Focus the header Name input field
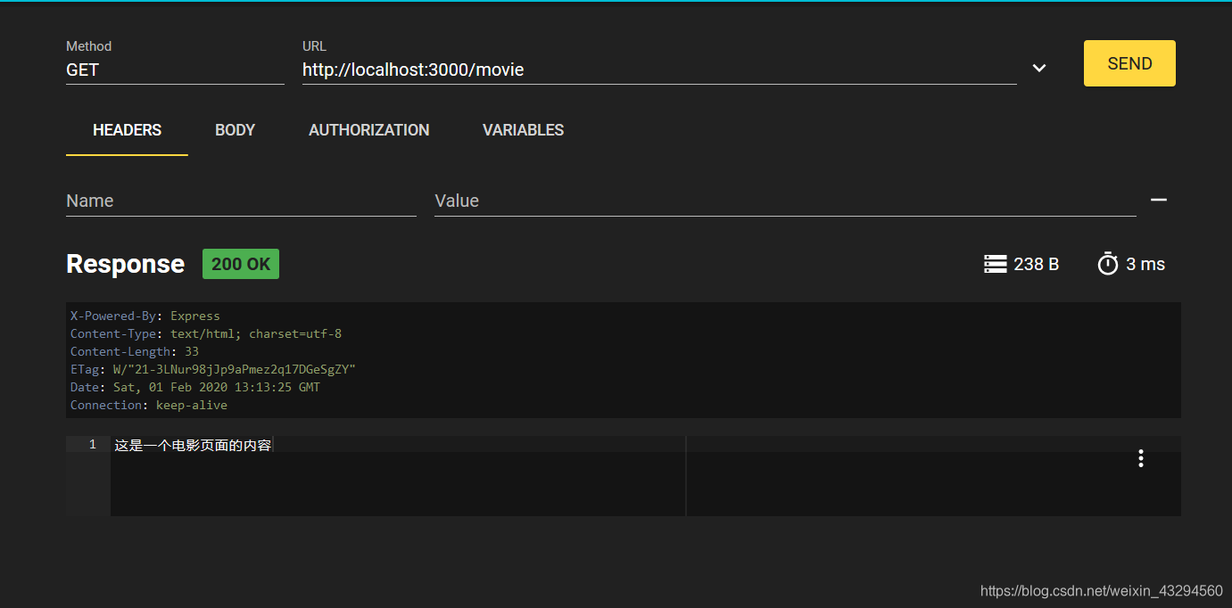Screen dimensions: 1232x608 [241, 201]
